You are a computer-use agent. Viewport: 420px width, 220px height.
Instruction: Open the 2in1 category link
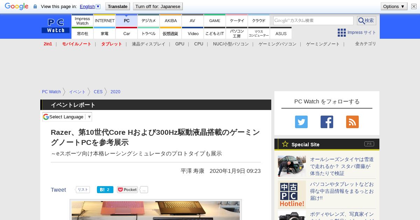[x=48, y=44]
